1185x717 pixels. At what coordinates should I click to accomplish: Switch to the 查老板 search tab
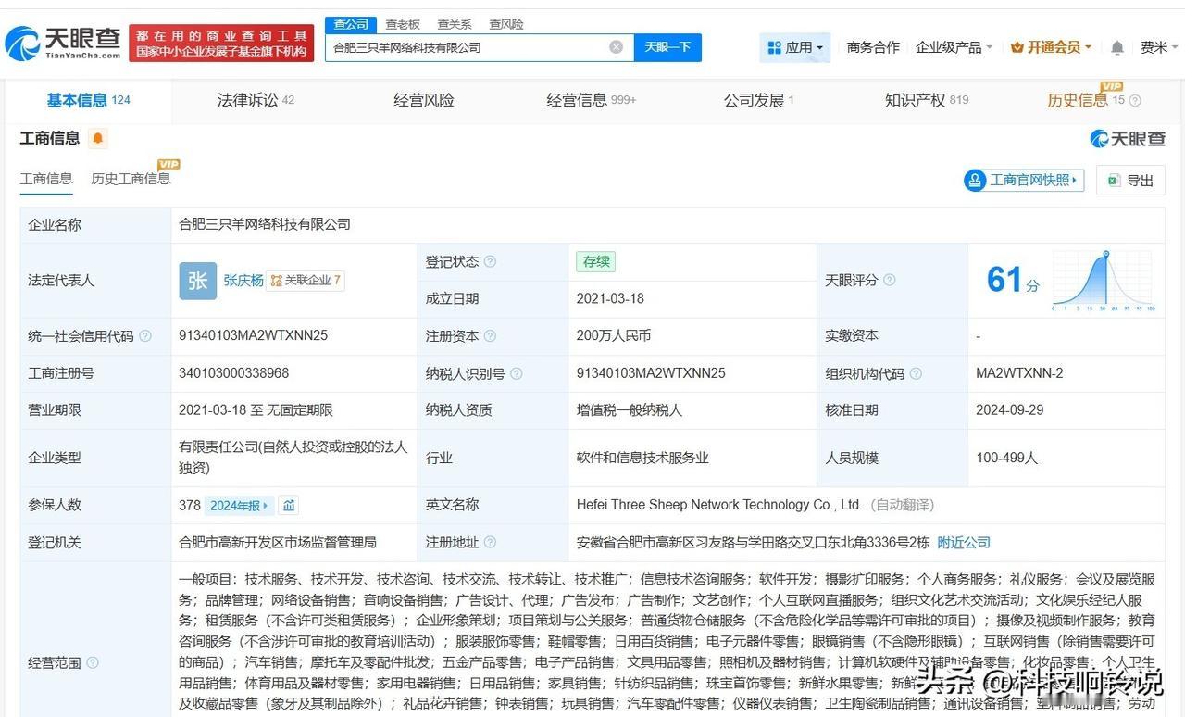click(403, 24)
